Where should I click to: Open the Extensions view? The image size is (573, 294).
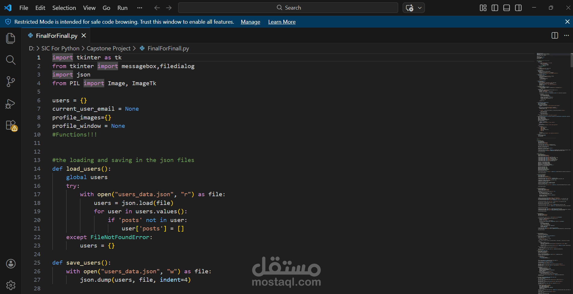pos(11,125)
